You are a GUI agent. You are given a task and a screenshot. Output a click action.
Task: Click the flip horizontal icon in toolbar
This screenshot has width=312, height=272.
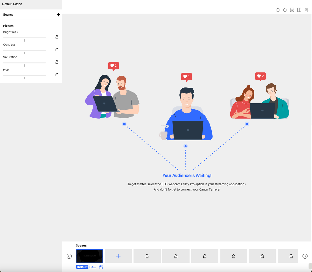pyautogui.click(x=299, y=10)
